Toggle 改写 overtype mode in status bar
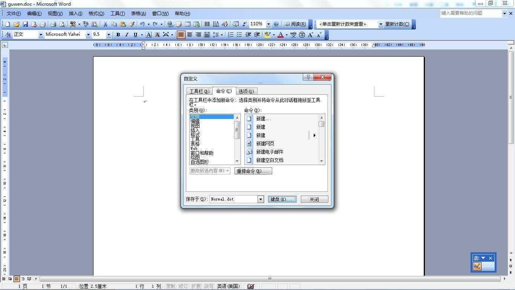This screenshot has height=290, width=515. 209,286
